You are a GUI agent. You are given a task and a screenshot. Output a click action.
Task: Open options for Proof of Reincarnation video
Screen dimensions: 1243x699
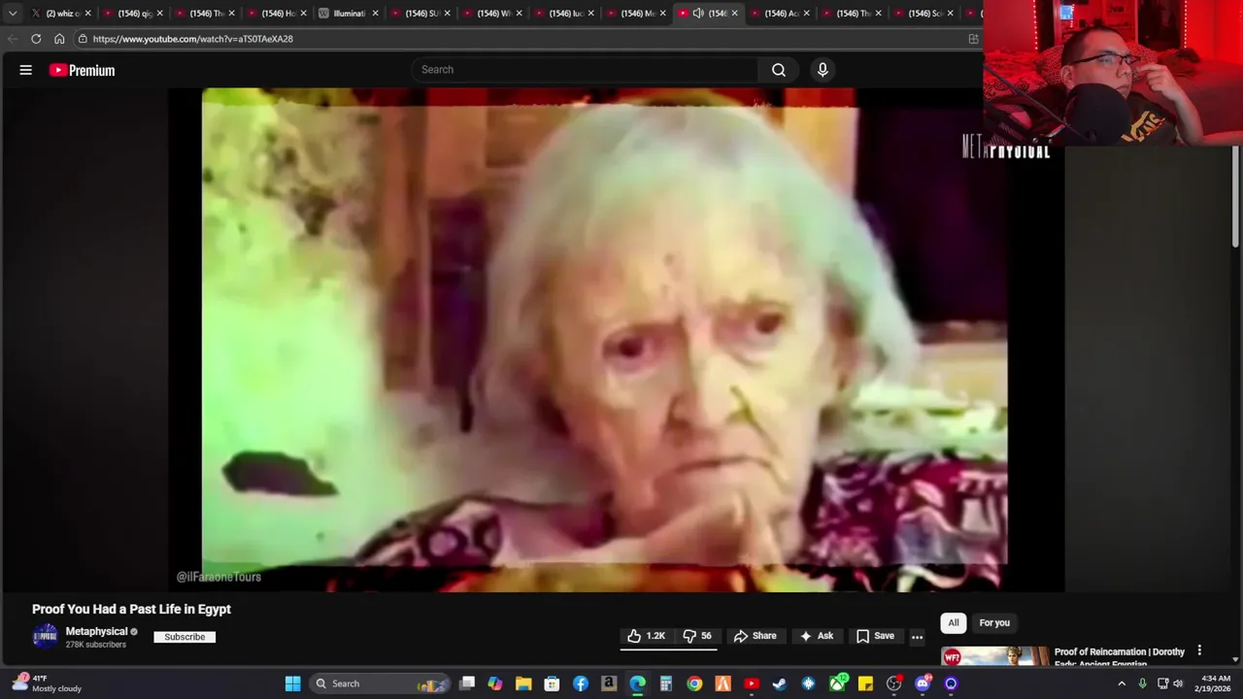pos(1199,650)
